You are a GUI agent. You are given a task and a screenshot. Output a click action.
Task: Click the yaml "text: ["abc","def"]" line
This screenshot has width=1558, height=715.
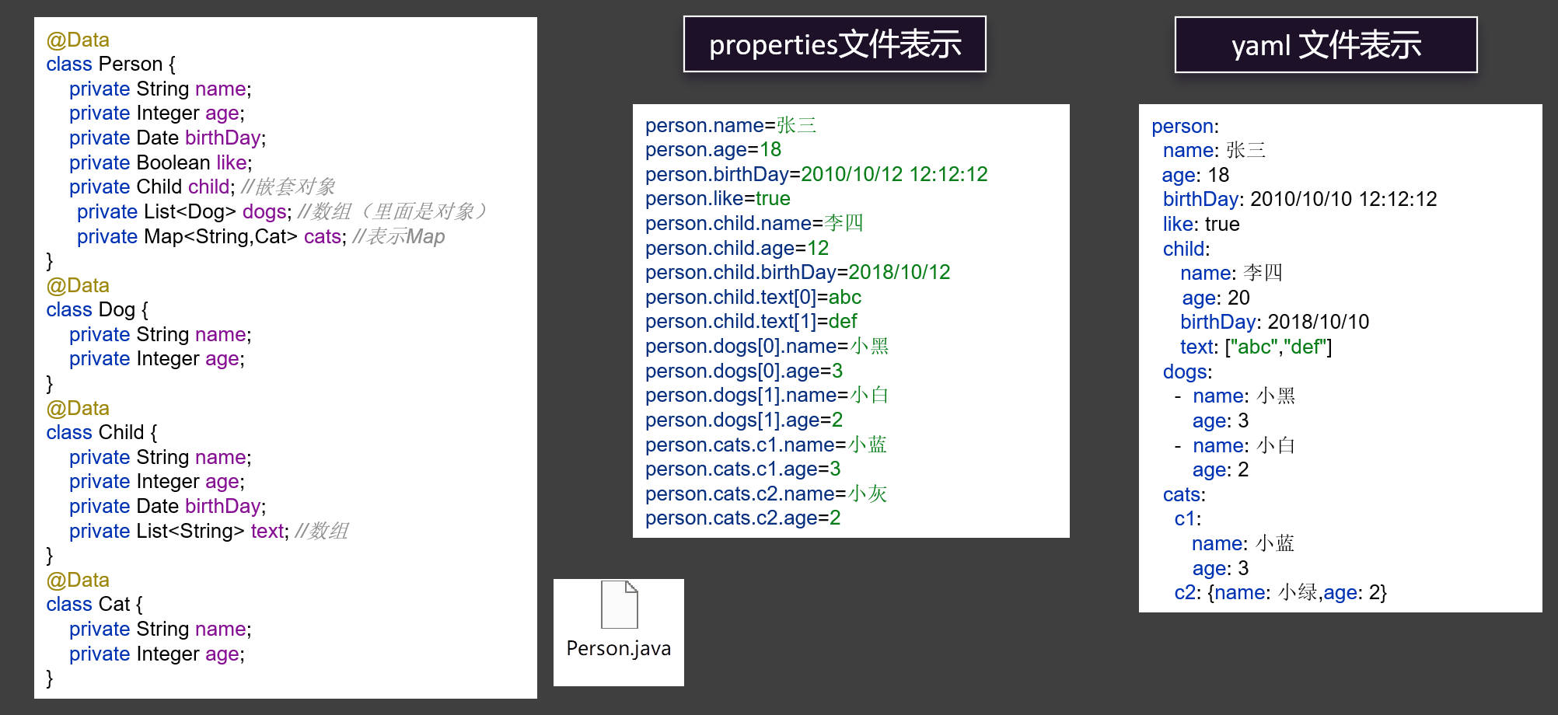1256,347
